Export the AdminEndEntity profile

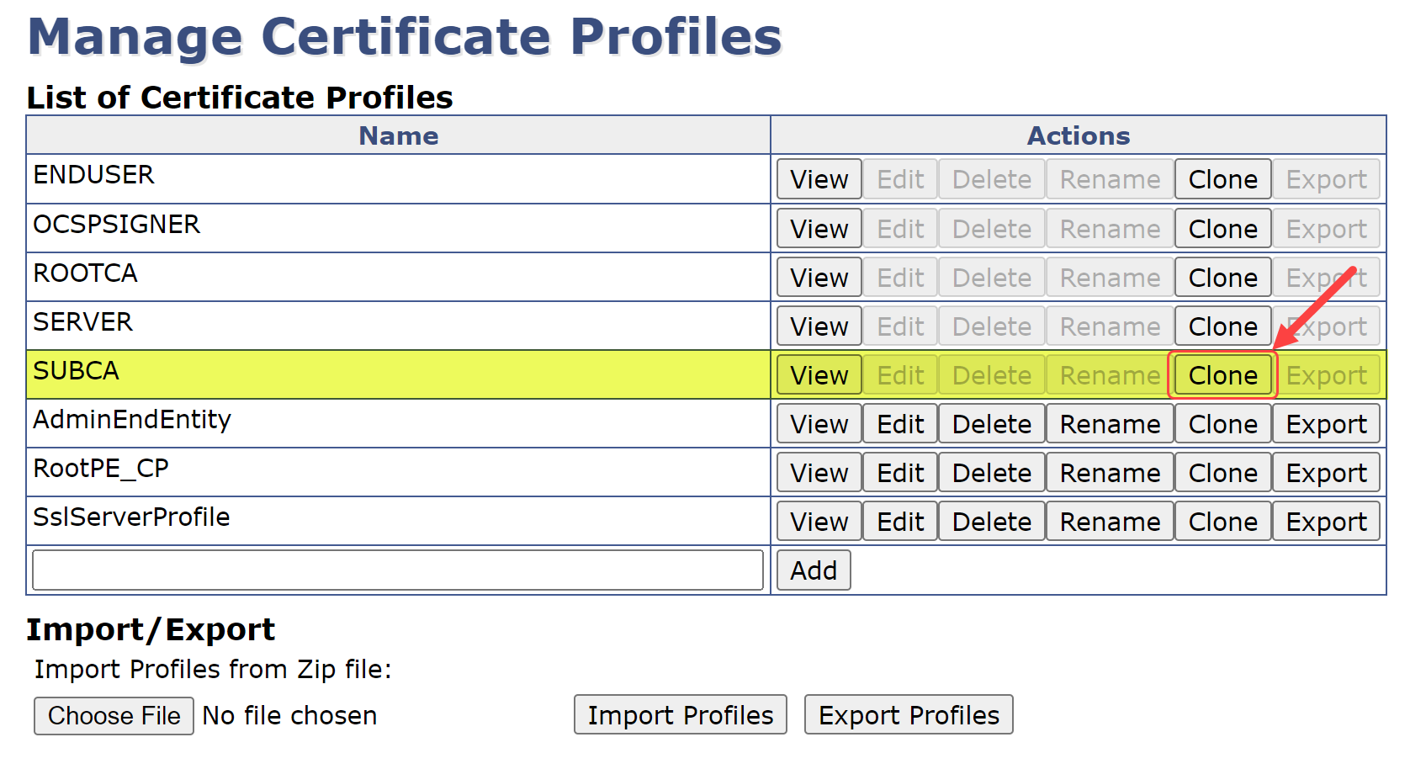[x=1326, y=424]
